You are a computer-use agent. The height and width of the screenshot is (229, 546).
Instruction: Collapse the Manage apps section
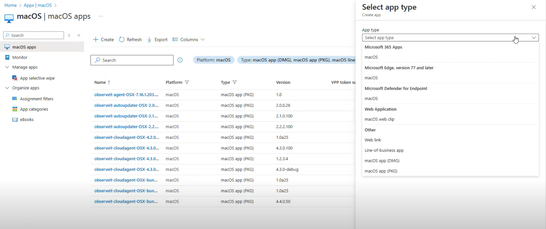tap(7, 67)
